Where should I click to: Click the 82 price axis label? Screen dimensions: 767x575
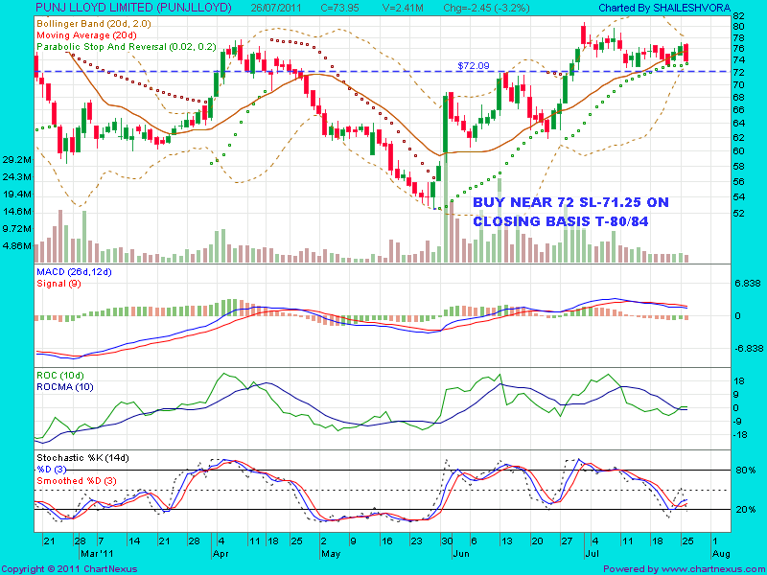click(x=738, y=15)
